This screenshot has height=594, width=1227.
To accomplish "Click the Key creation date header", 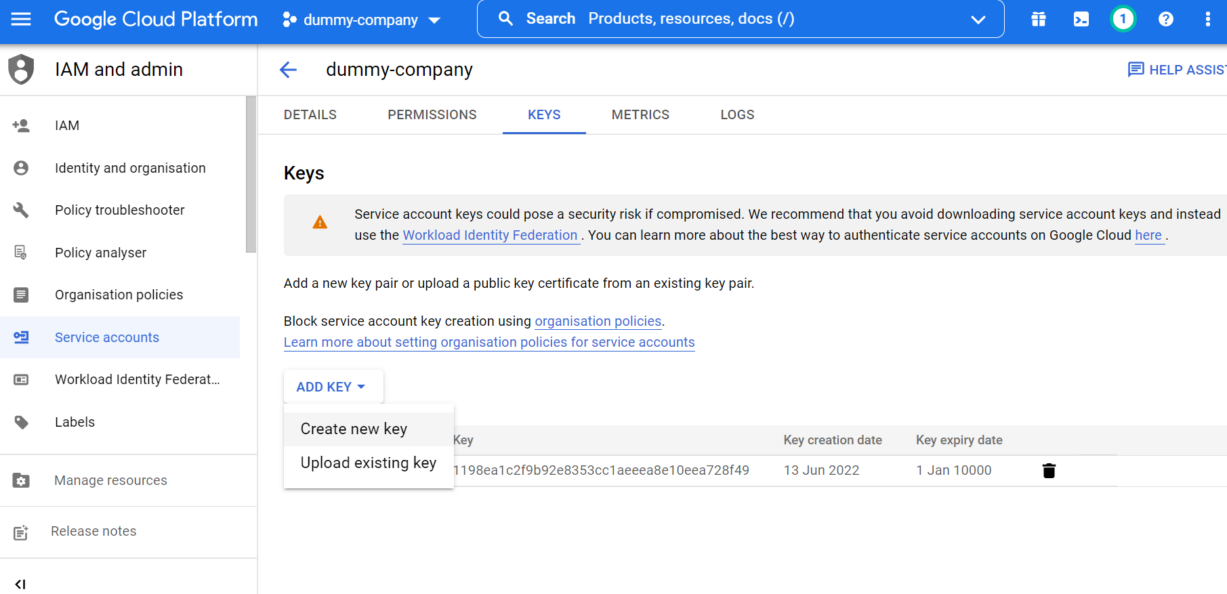I will coord(833,440).
